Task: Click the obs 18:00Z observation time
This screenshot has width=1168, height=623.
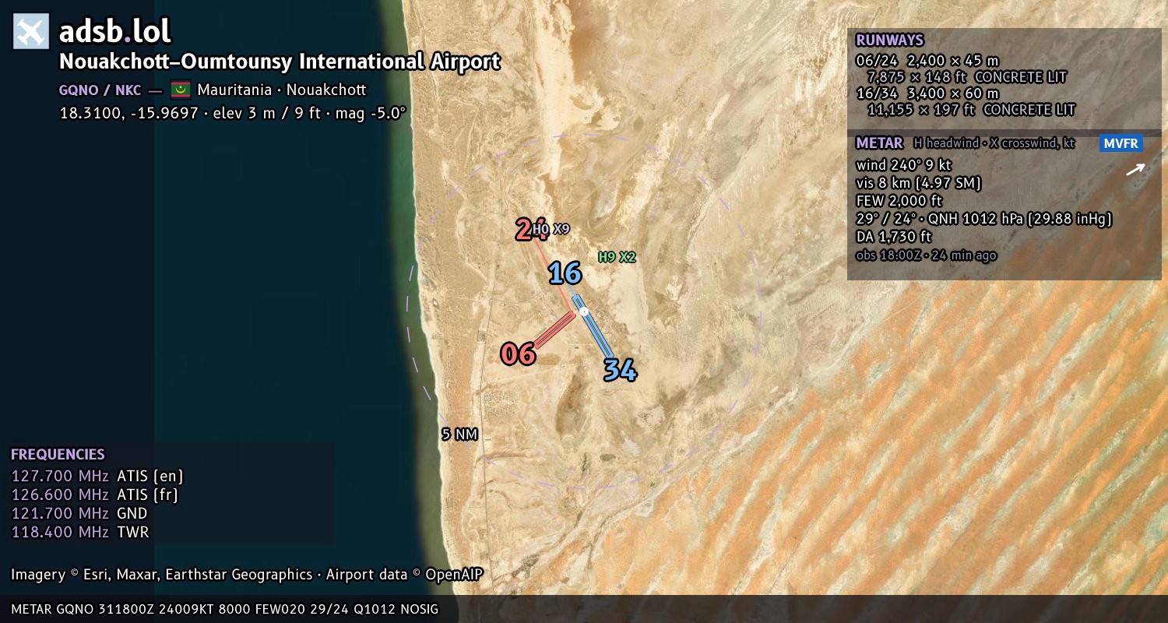Action: pos(926,255)
